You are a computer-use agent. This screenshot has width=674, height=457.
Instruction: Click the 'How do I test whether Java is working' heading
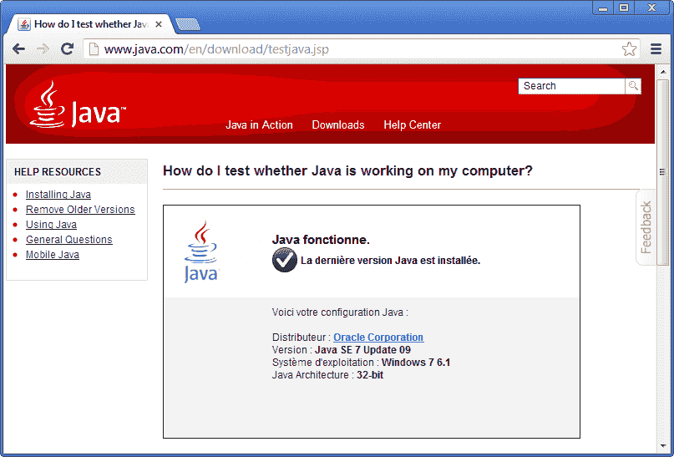(347, 170)
